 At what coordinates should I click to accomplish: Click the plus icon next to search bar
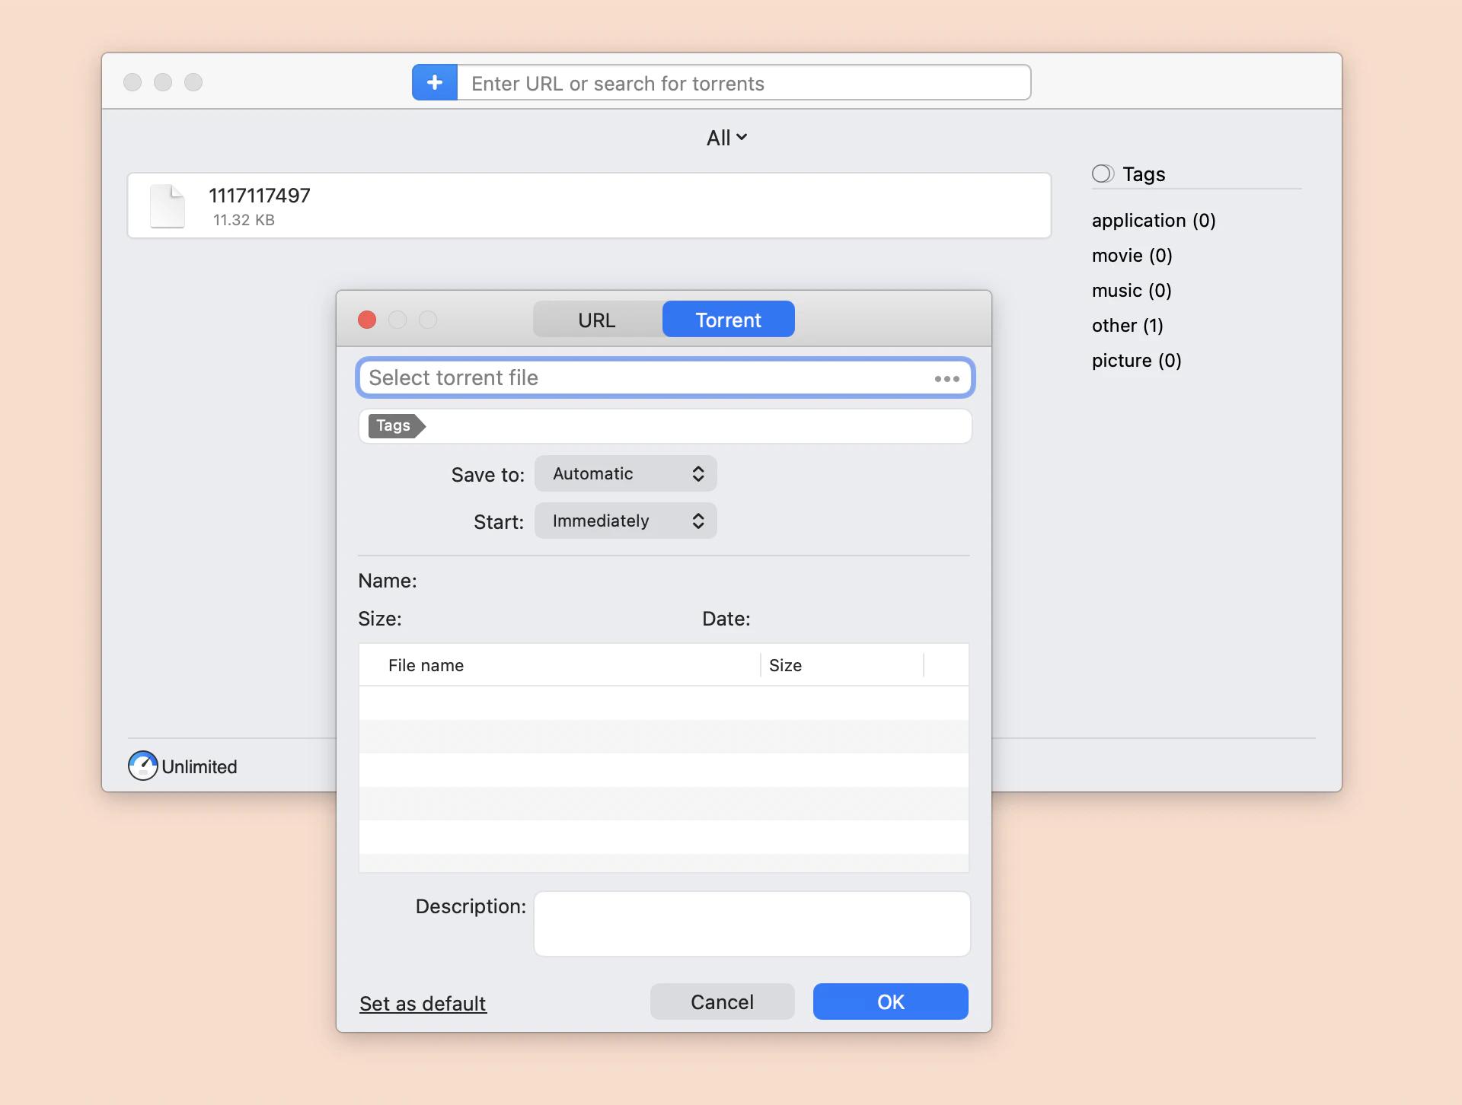pos(434,82)
